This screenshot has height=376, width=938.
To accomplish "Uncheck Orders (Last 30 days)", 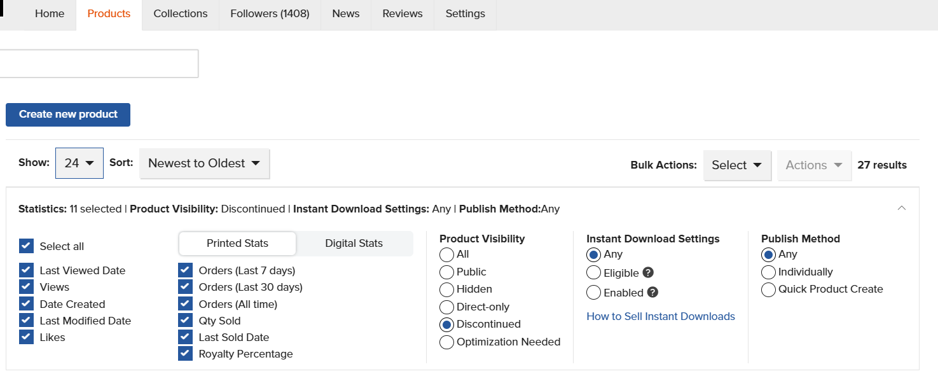I will tap(185, 287).
